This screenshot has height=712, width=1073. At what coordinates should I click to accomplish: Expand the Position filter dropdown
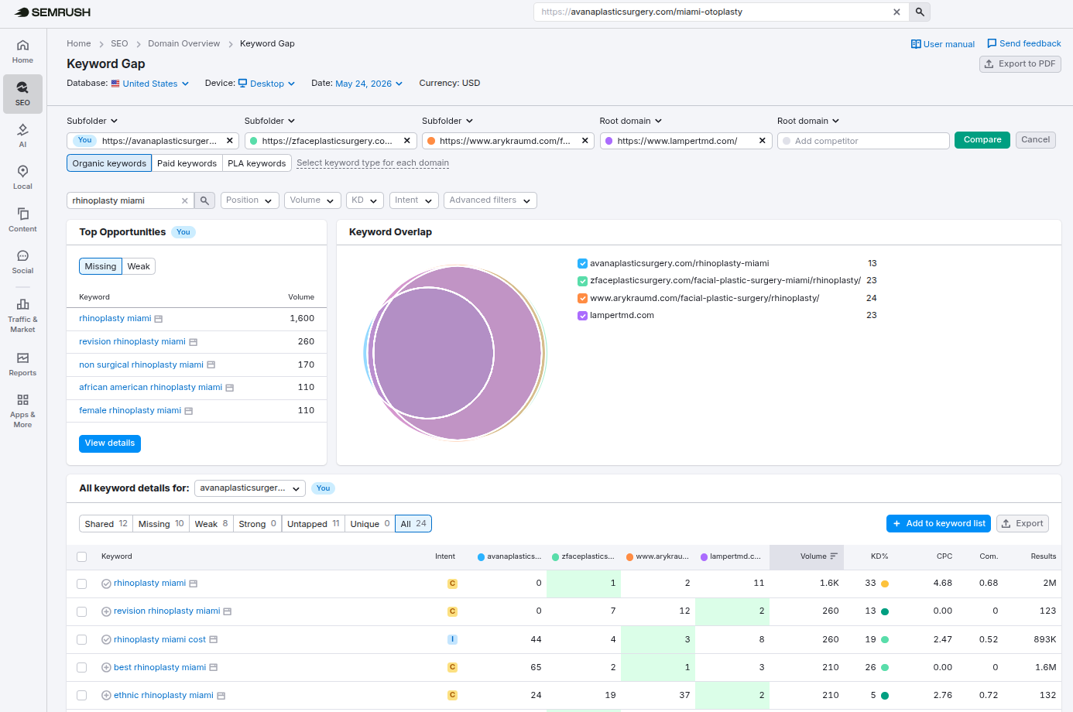(x=249, y=200)
